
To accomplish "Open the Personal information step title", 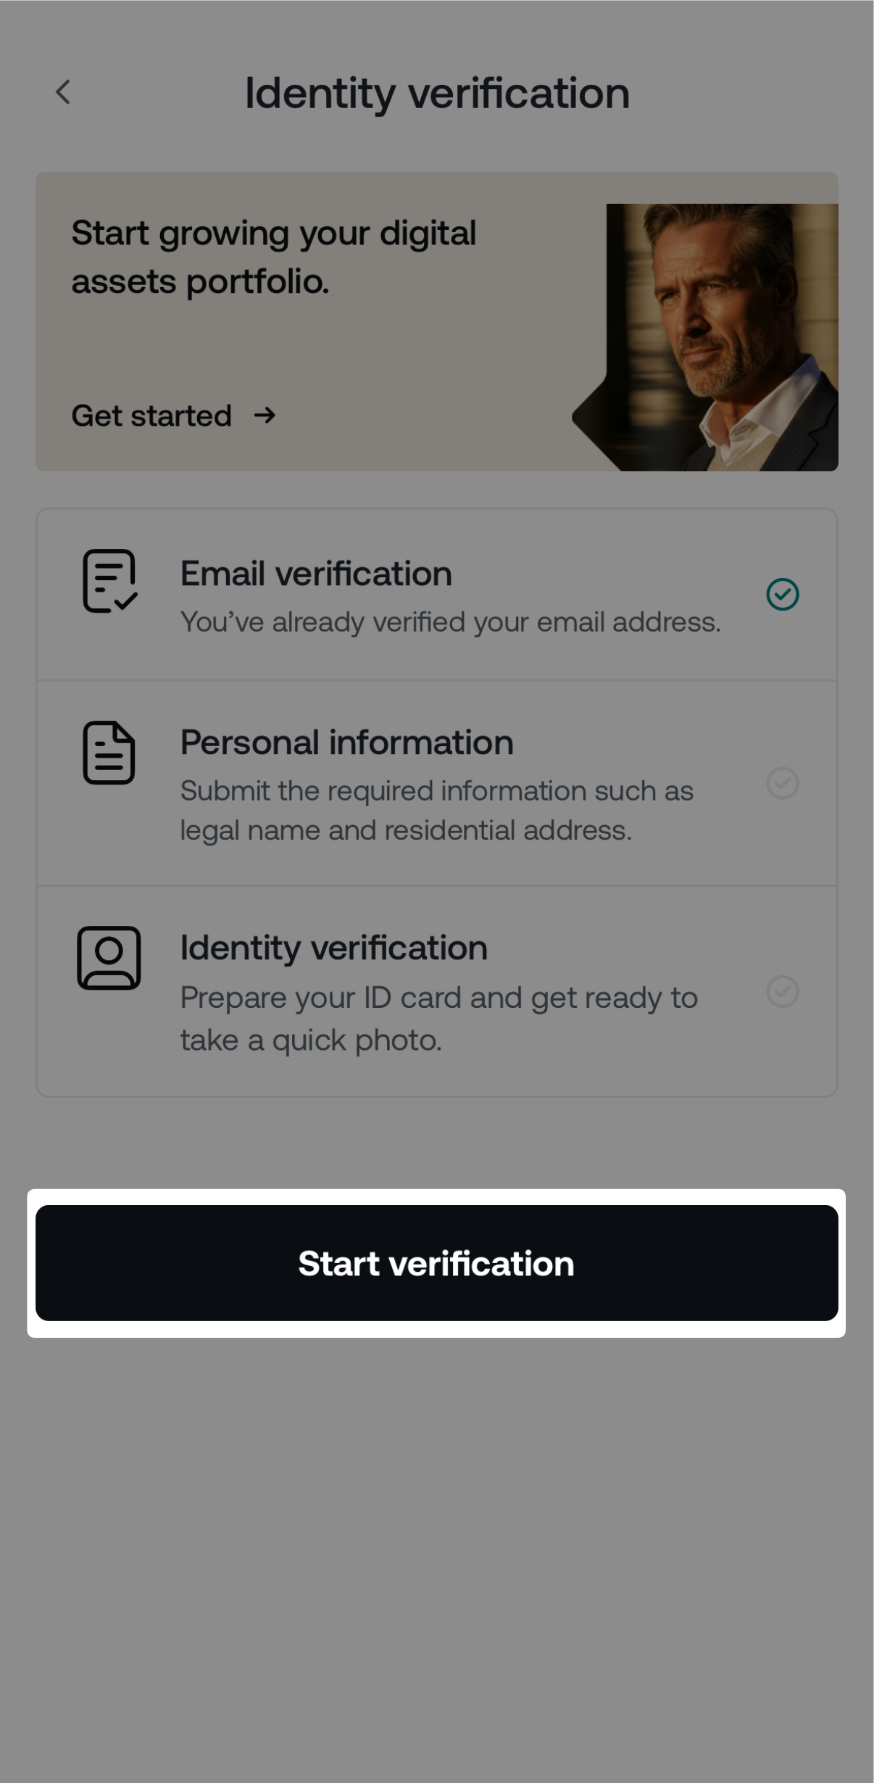I will (x=346, y=742).
